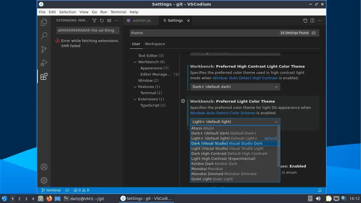Choose Dark High Contrast theme option

click(x=234, y=154)
